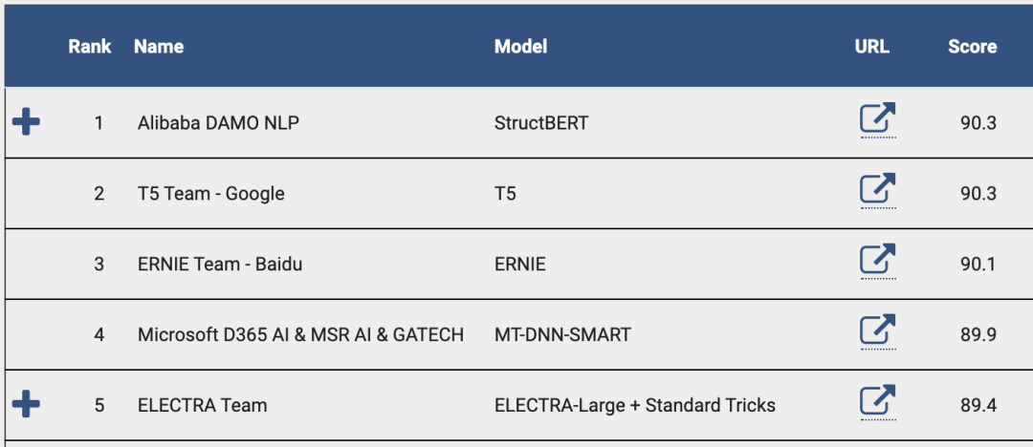Screen dimensions: 1033x447
Task: Select the ERNIE Team - Baidu entry
Action: (220, 264)
